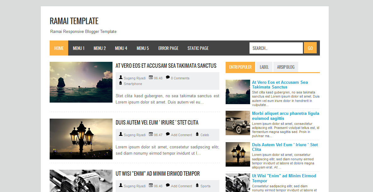Open sidebar link Duis Autem Vel Eum

285,147
